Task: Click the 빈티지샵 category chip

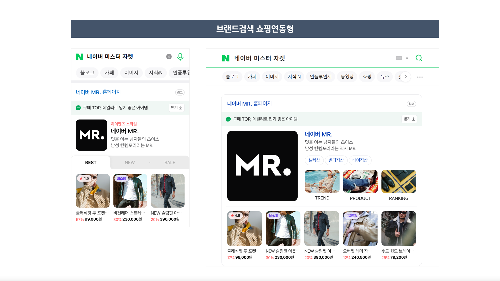Action: (336, 160)
